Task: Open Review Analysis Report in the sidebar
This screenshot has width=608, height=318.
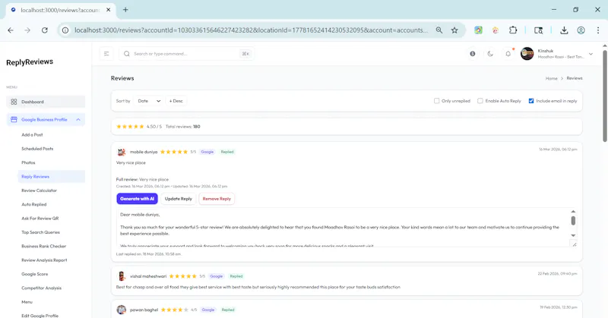Action: (x=44, y=260)
